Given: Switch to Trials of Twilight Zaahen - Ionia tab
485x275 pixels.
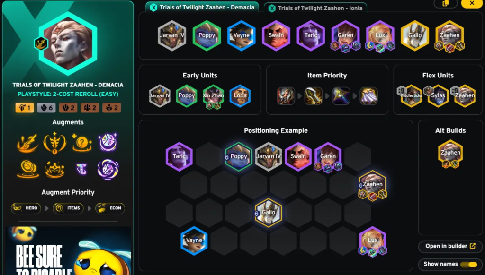Looking at the screenshot, I should (315, 8).
